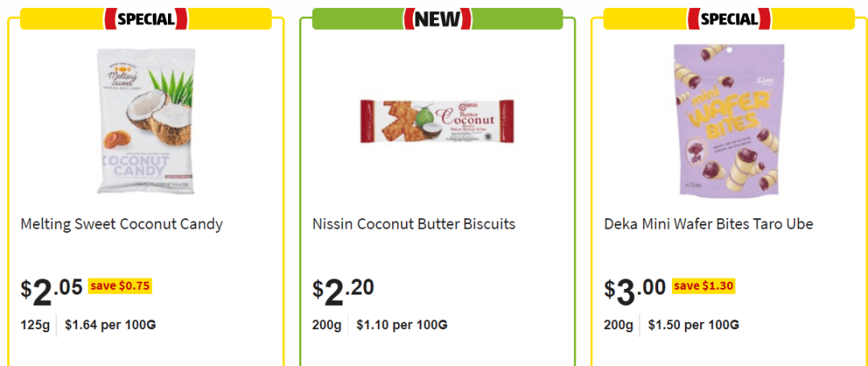
Task: Click $1.64 per 100G unit price
Action: pyautogui.click(x=110, y=324)
